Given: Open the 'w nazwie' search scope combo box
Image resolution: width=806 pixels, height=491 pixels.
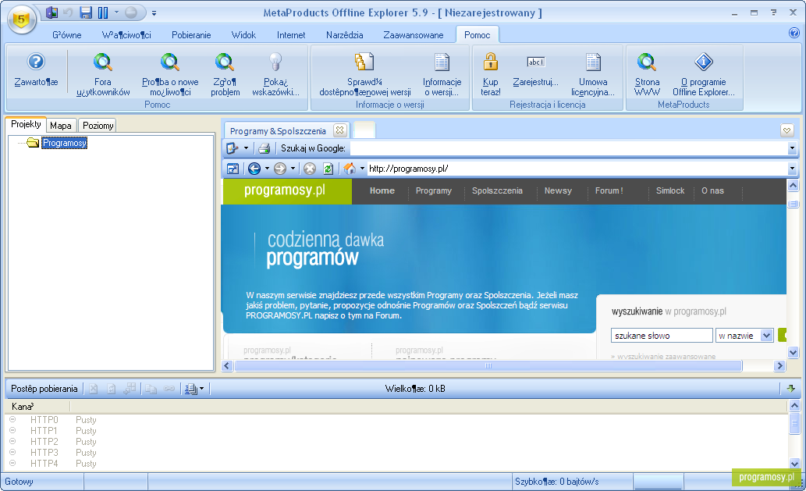Looking at the screenshot, I should 744,336.
